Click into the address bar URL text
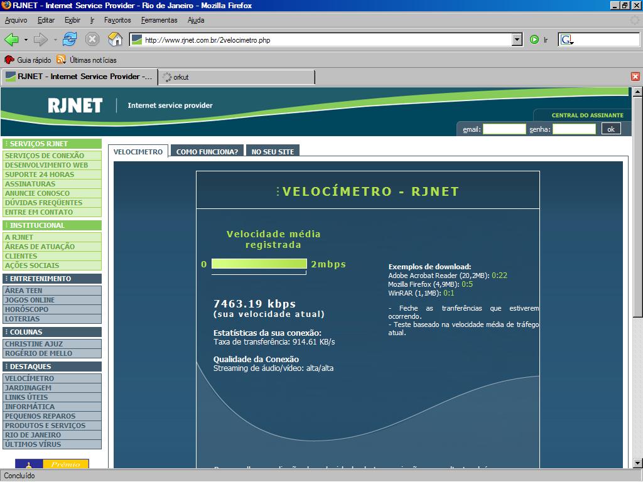The height and width of the screenshot is (482, 643). coord(207,40)
